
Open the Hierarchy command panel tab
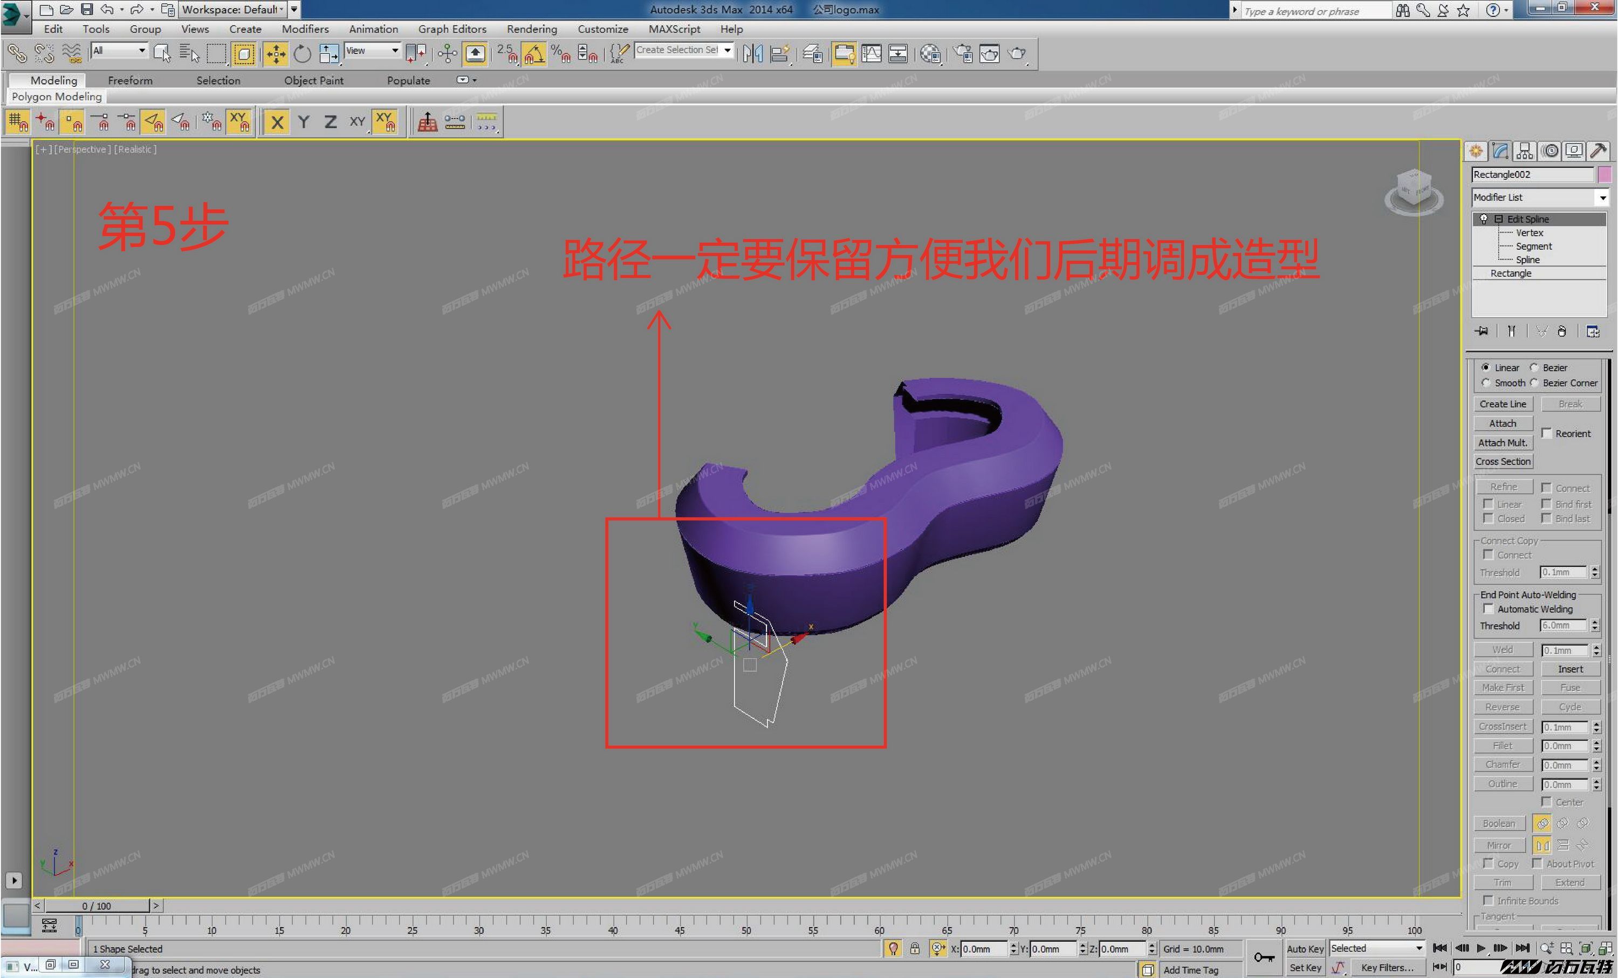1525,151
